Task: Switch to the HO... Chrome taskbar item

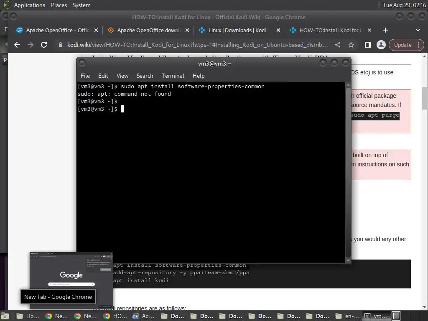Action: click(115, 316)
